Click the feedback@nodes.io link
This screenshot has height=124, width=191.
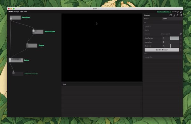pos(164,12)
